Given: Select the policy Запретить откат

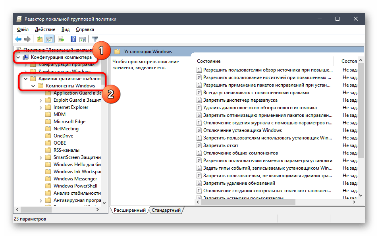Looking at the screenshot, I should point(220,145).
